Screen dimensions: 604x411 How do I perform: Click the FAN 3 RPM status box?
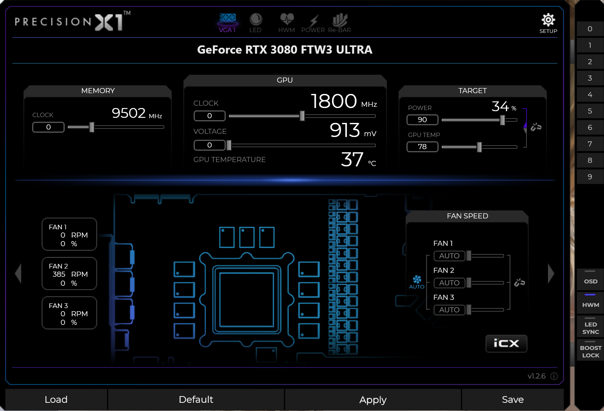click(x=69, y=313)
